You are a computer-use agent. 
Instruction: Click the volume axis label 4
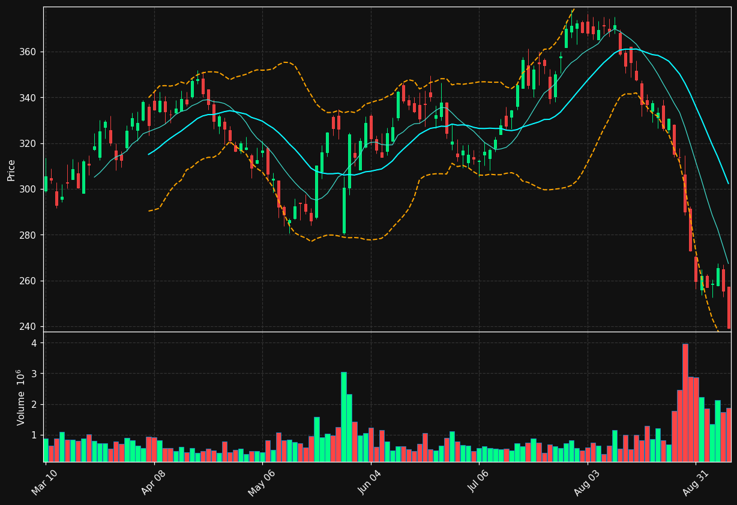34,344
